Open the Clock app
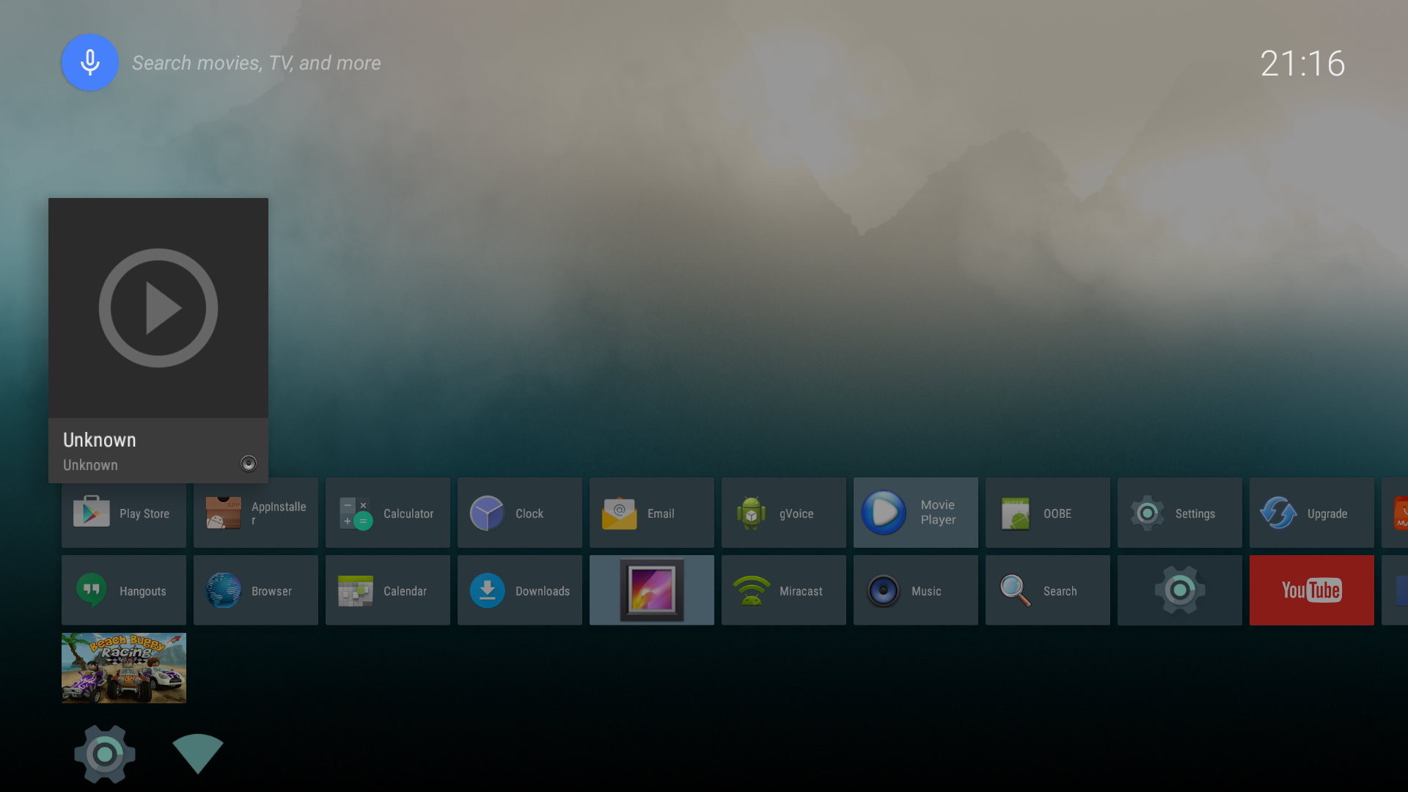 click(x=520, y=513)
